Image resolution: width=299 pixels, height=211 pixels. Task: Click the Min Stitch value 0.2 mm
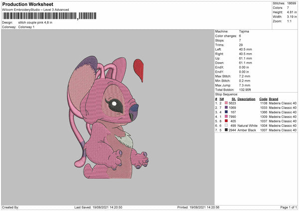click(x=245, y=81)
